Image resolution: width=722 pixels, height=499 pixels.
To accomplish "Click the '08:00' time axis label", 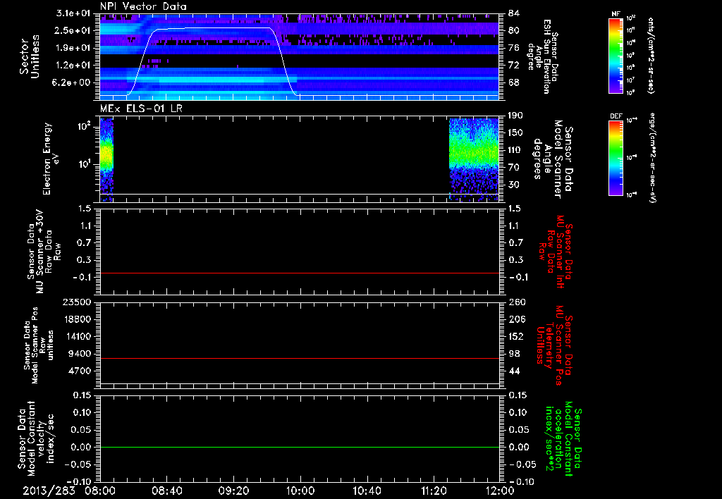I will pos(100,491).
